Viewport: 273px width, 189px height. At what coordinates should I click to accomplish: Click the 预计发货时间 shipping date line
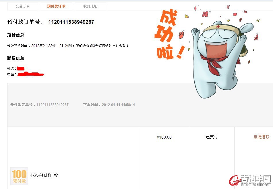pos(68,46)
